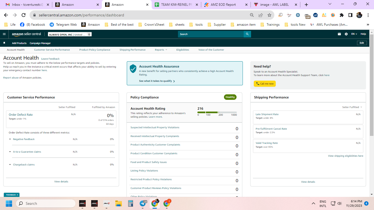Open the Chrome Extensions puzzle menu

pos(342,15)
